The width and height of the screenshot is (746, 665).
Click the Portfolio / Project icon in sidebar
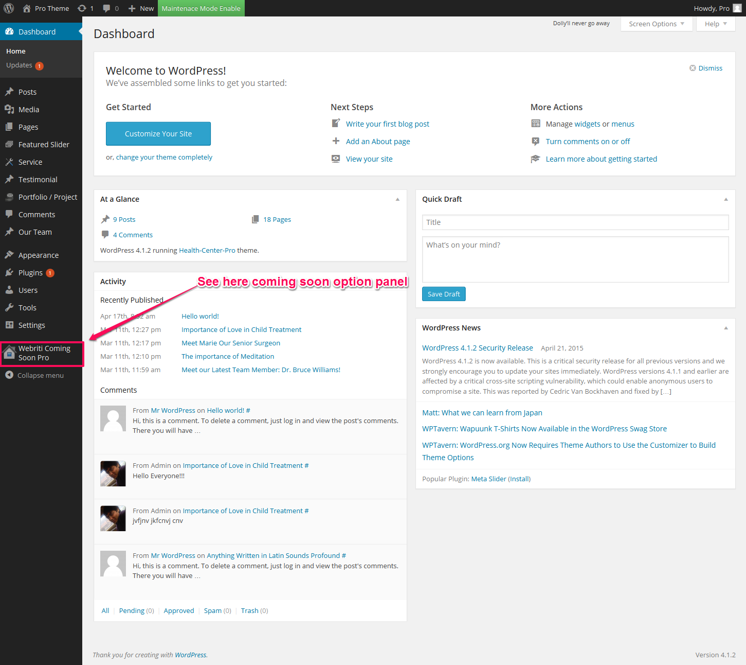pyautogui.click(x=9, y=197)
